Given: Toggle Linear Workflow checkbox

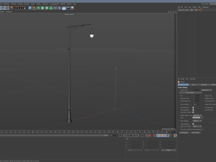Looking at the screenshot, I should pos(193,124).
